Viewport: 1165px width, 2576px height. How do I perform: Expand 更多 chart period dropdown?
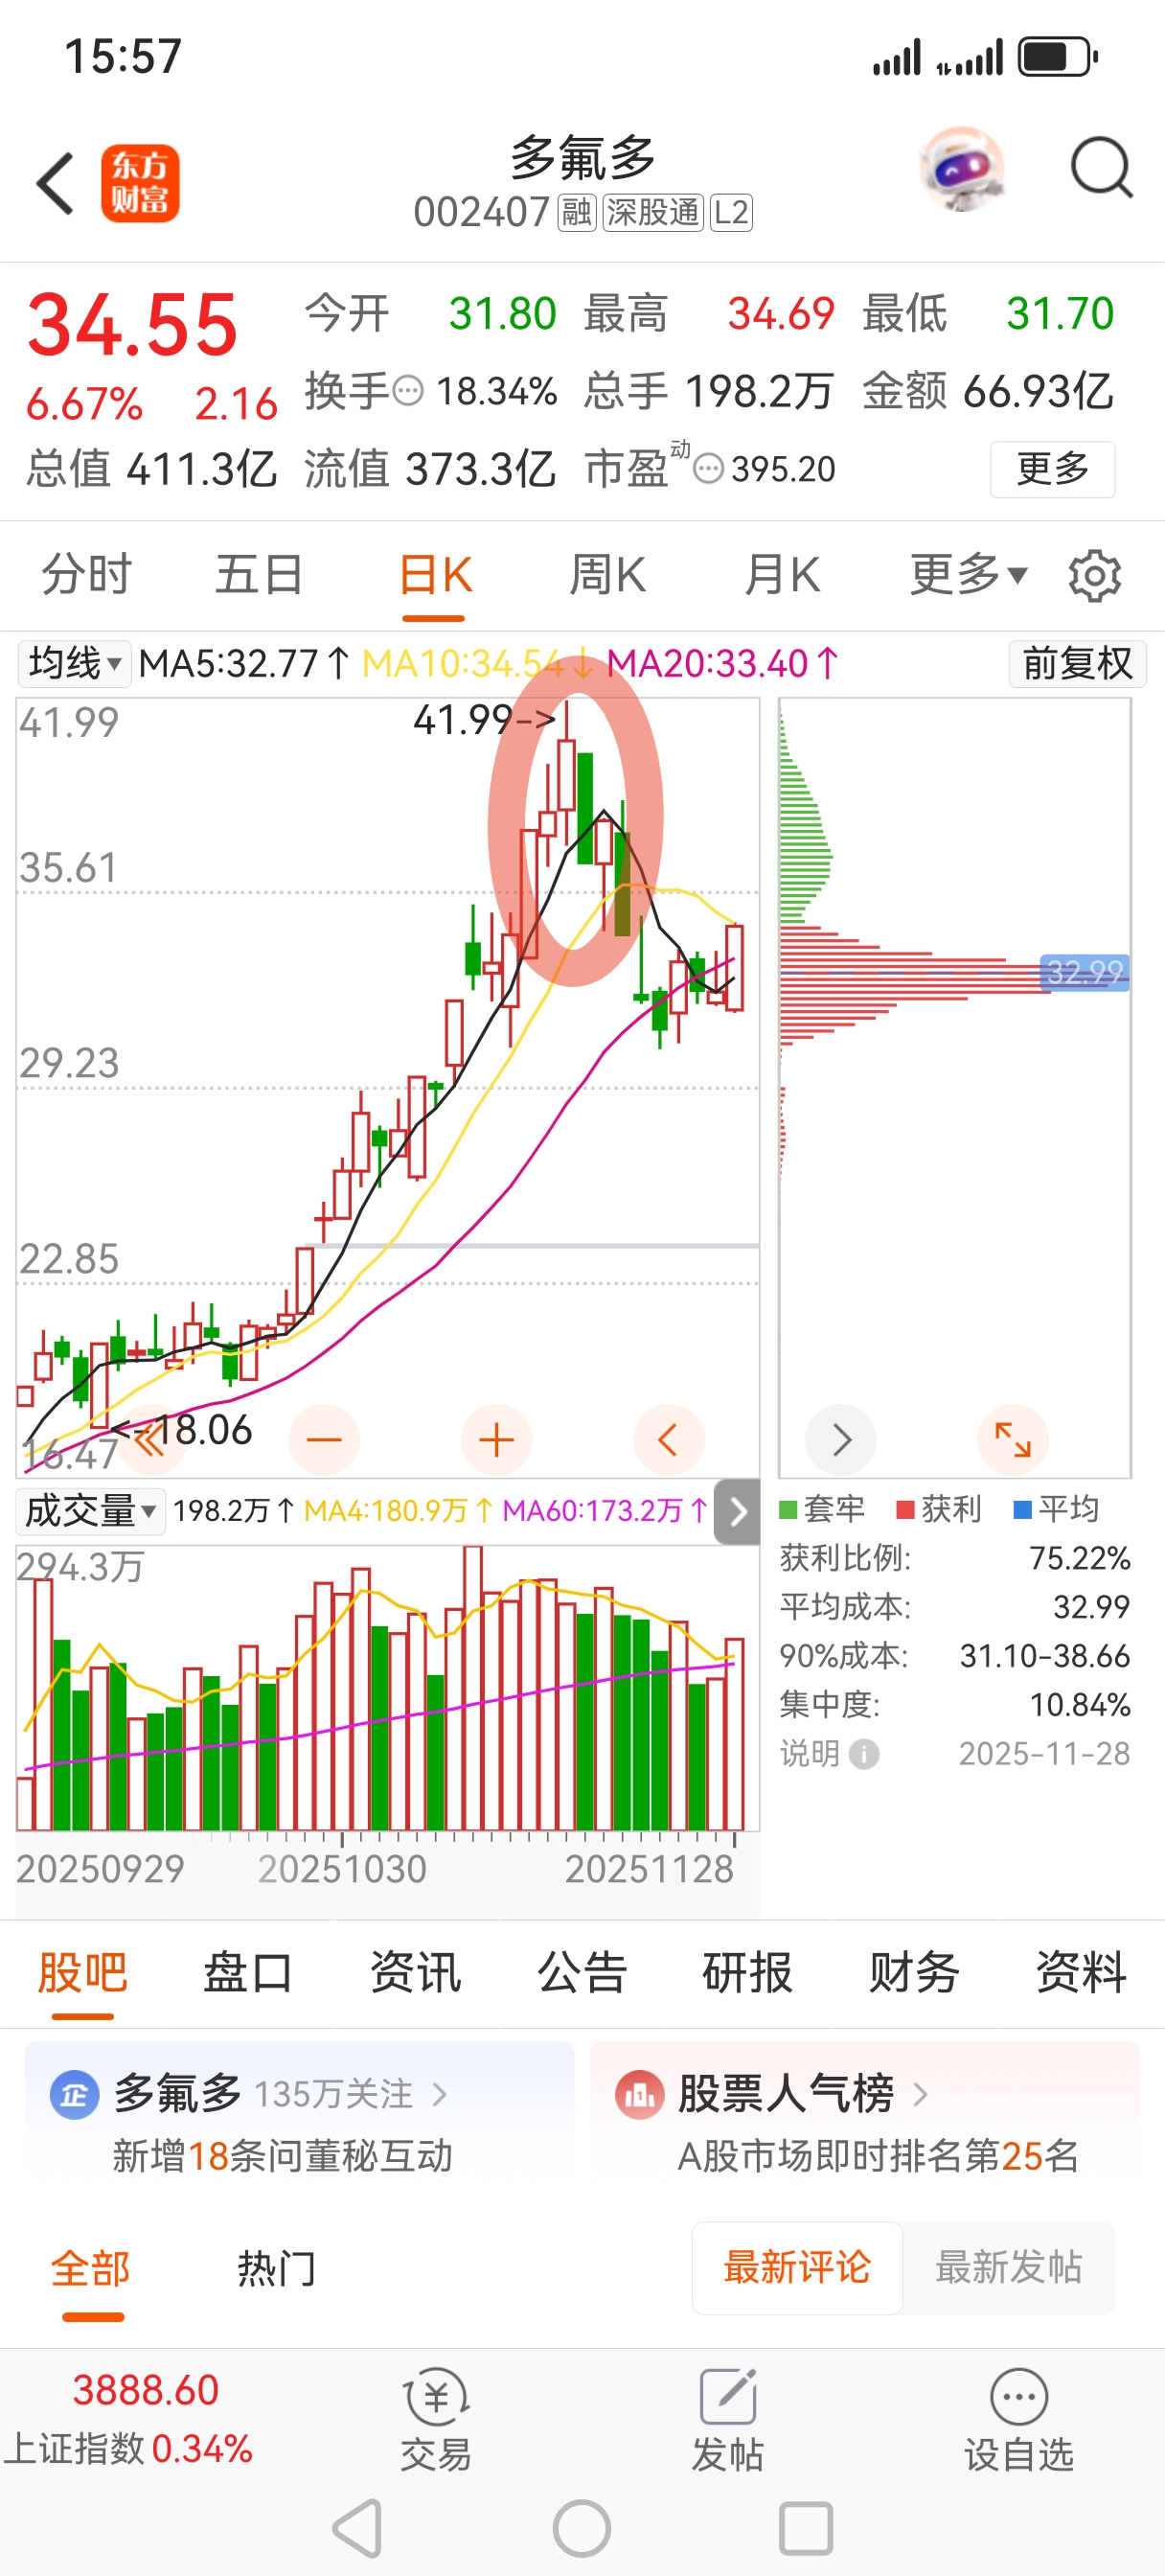(968, 575)
